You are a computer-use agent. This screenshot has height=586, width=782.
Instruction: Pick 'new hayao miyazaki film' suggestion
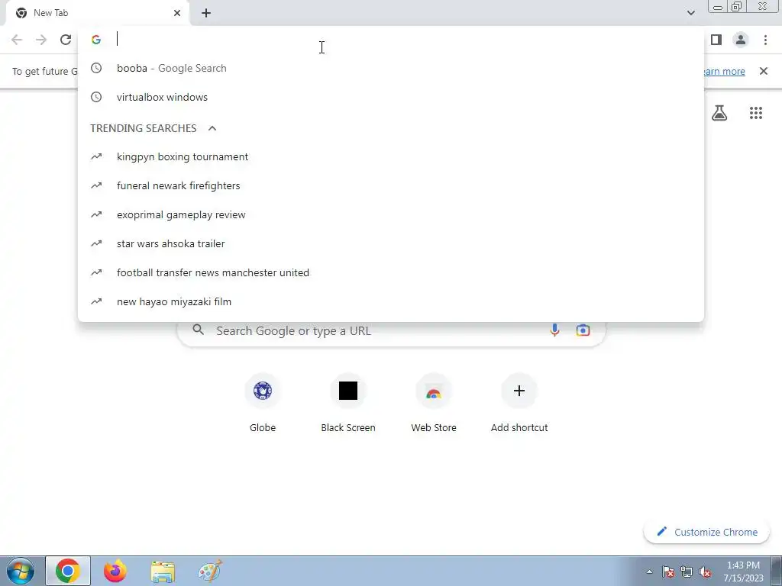point(391,301)
